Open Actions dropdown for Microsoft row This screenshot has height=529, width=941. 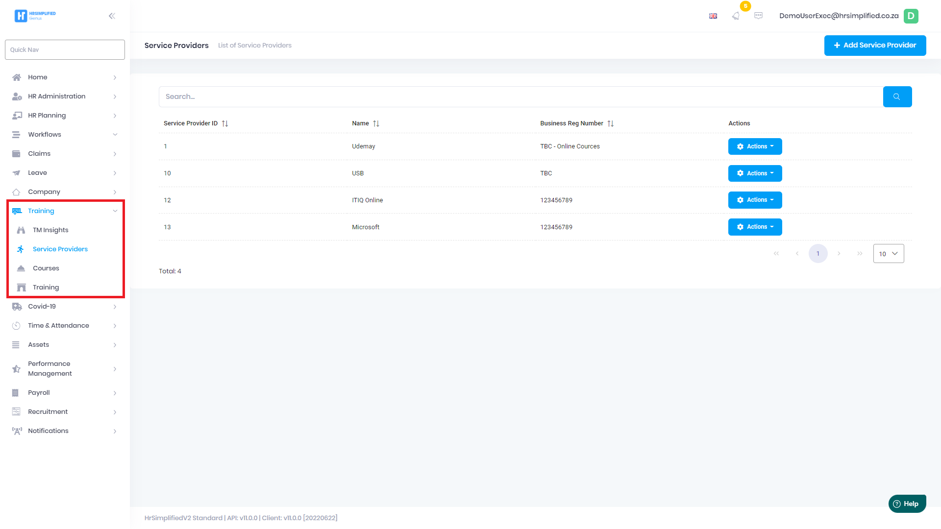pyautogui.click(x=755, y=227)
